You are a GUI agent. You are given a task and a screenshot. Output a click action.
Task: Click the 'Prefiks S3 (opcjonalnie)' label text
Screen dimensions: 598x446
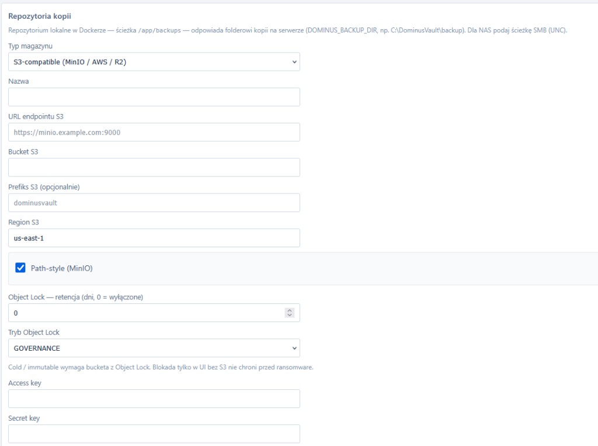click(44, 187)
